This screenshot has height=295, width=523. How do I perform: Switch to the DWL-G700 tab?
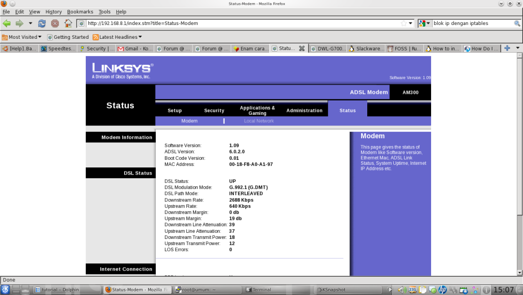328,48
